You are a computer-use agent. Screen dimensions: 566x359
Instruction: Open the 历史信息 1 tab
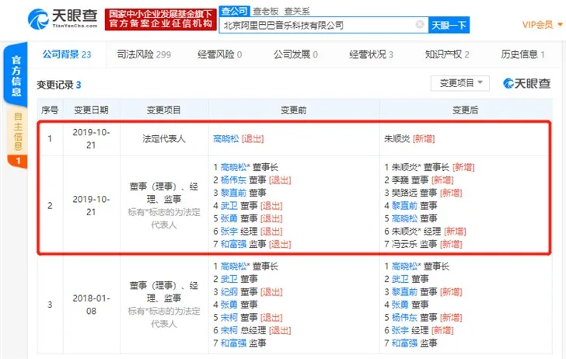tap(522, 54)
